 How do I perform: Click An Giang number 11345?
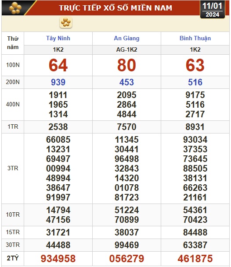[126, 140]
